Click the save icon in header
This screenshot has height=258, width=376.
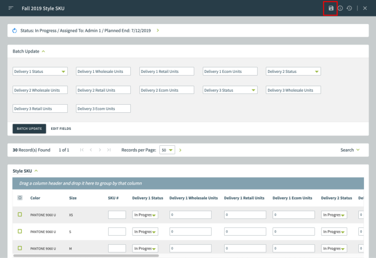click(331, 8)
